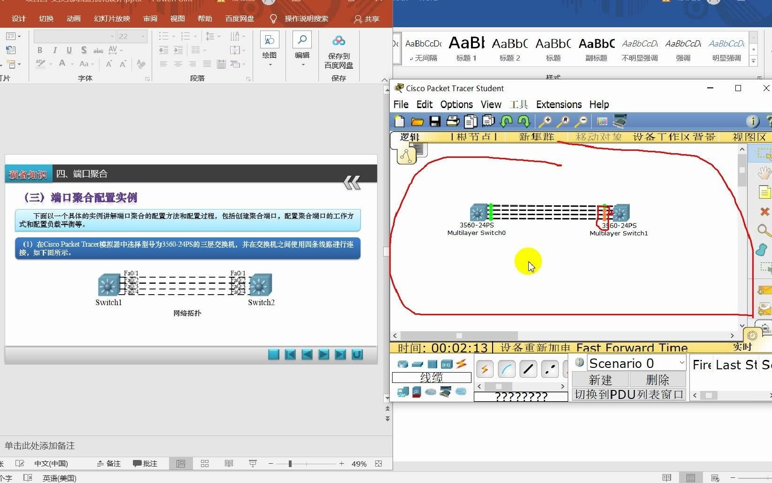Undo the last action in Packet Tracer
Viewport: 772px width, 483px height.
pos(506,121)
